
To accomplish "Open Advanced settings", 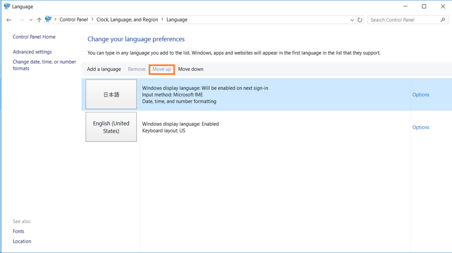I will 32,52.
